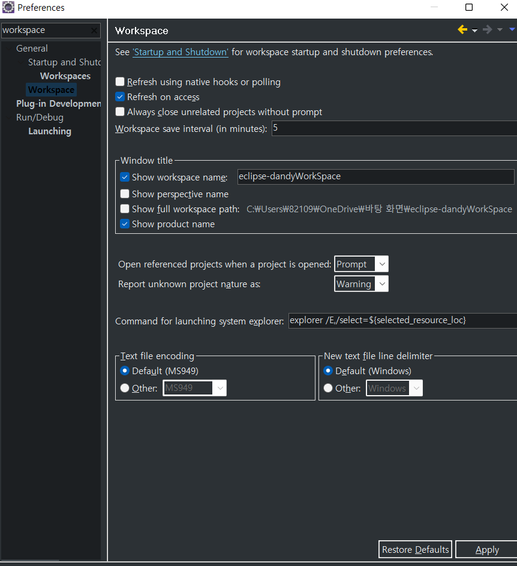
Task: Click the yellow back navigation arrow
Action: [462, 29]
